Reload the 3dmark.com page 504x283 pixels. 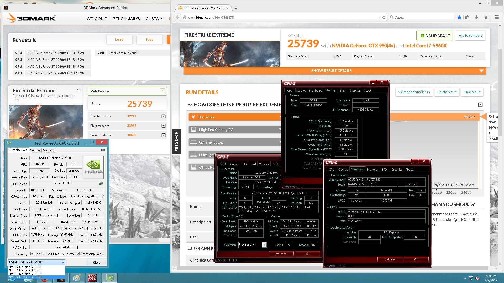(x=384, y=17)
